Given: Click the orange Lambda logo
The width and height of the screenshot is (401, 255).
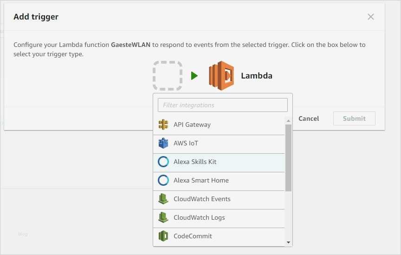Looking at the screenshot, I should point(221,75).
